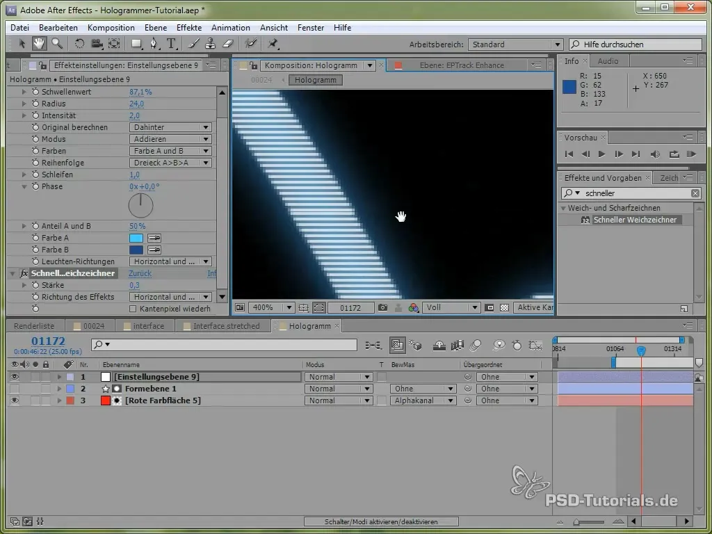Click Hologramm breadcrumb button in viewer

[x=316, y=80]
